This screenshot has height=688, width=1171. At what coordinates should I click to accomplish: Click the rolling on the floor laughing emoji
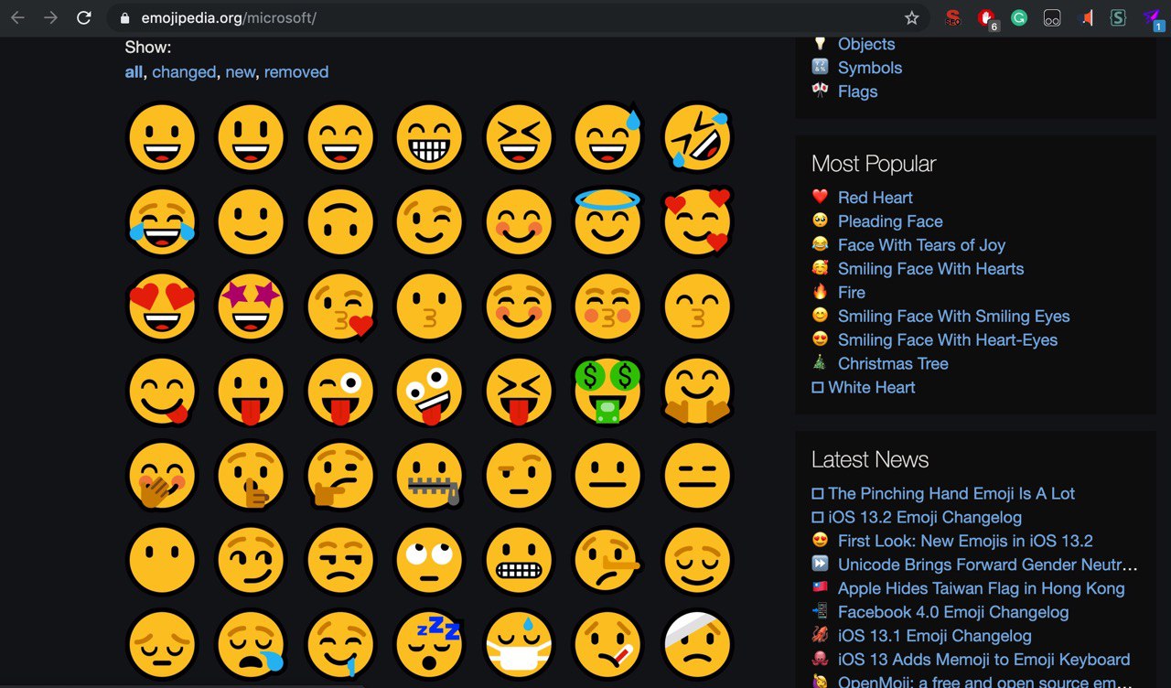click(x=698, y=137)
